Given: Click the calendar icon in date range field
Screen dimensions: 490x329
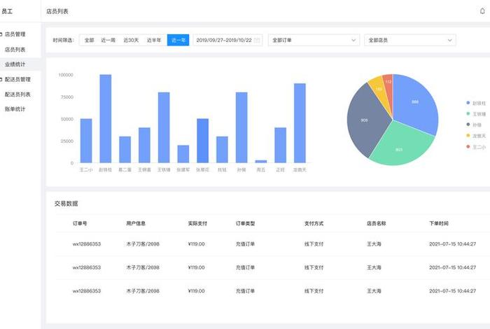Looking at the screenshot, I should point(257,41).
